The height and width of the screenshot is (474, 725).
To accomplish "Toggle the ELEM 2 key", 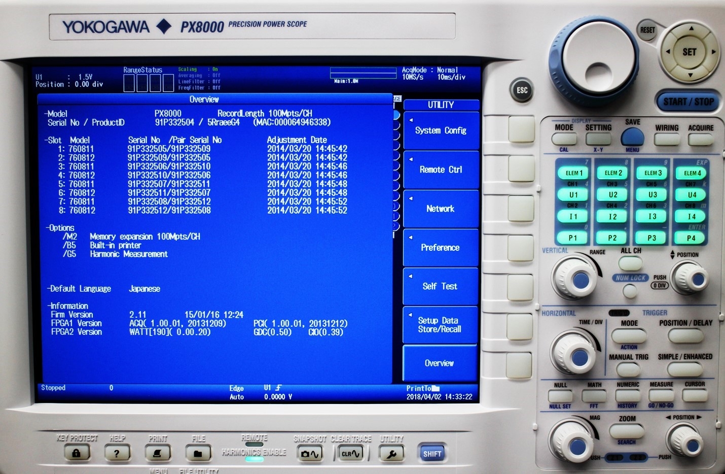I will point(613,173).
